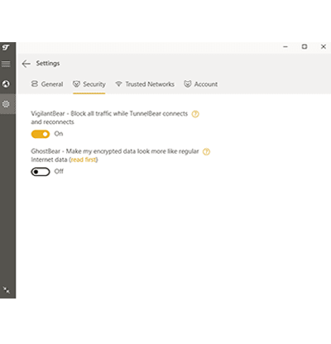Screen dimensions: 331x344
Task: Open the VigilantBear help question mark
Action: click(x=195, y=114)
